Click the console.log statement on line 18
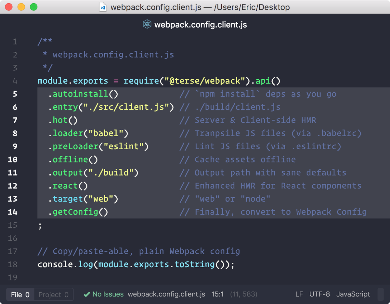The height and width of the screenshot is (304, 390). click(136, 264)
